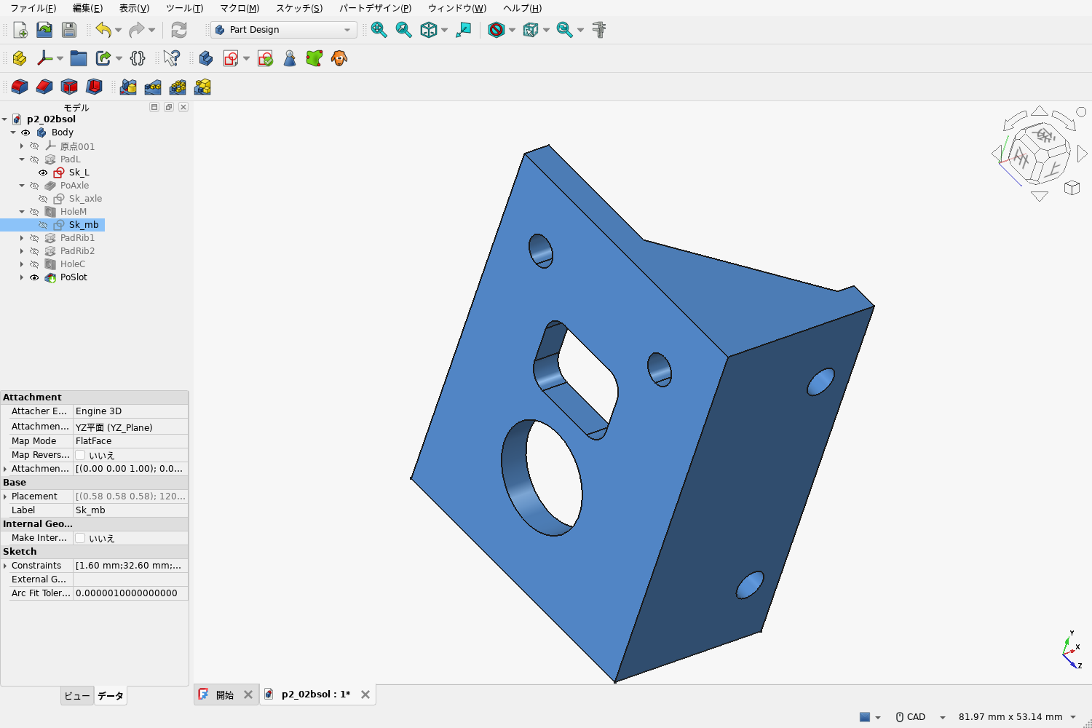Switch to the ビュー property tab
1092x728 pixels.
tap(77, 696)
